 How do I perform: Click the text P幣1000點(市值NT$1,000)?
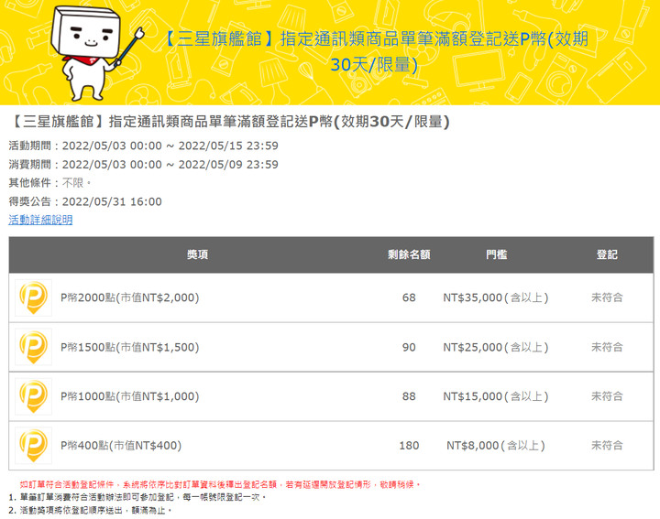pyautogui.click(x=129, y=396)
